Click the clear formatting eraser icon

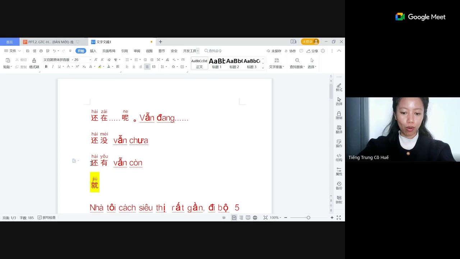pos(109,60)
